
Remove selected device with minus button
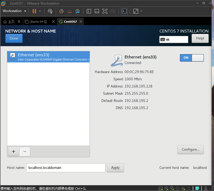[25, 151]
